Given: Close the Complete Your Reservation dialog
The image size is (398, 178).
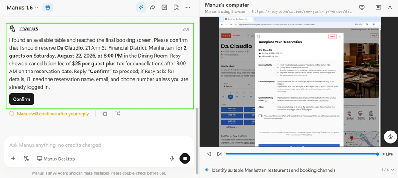Looking at the screenshot, I should click(x=340, y=36).
